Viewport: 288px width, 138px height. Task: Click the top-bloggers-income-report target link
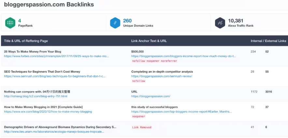coord(181,112)
